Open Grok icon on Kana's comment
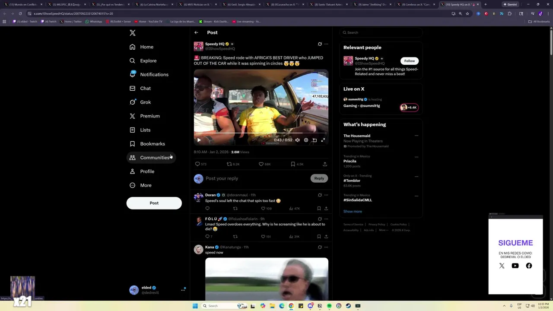553x311 pixels. click(320, 247)
